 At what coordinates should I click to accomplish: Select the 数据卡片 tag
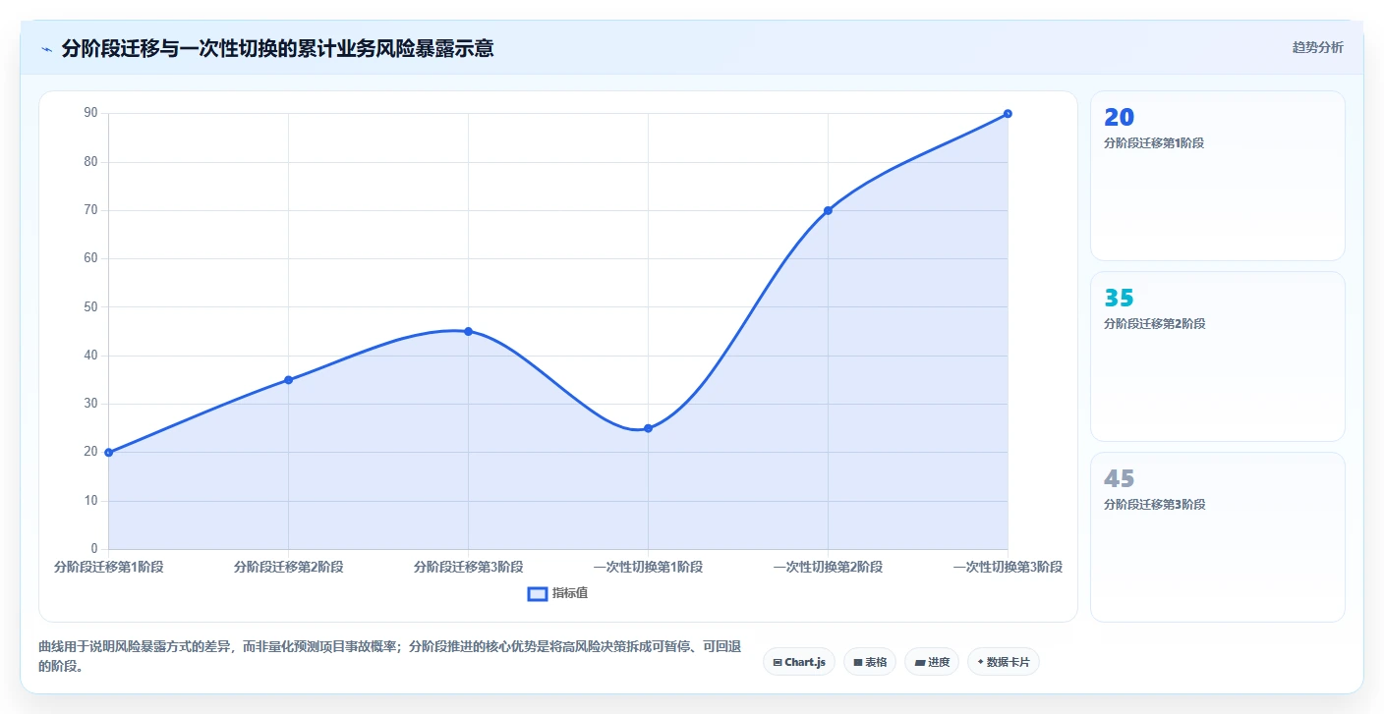(1004, 662)
